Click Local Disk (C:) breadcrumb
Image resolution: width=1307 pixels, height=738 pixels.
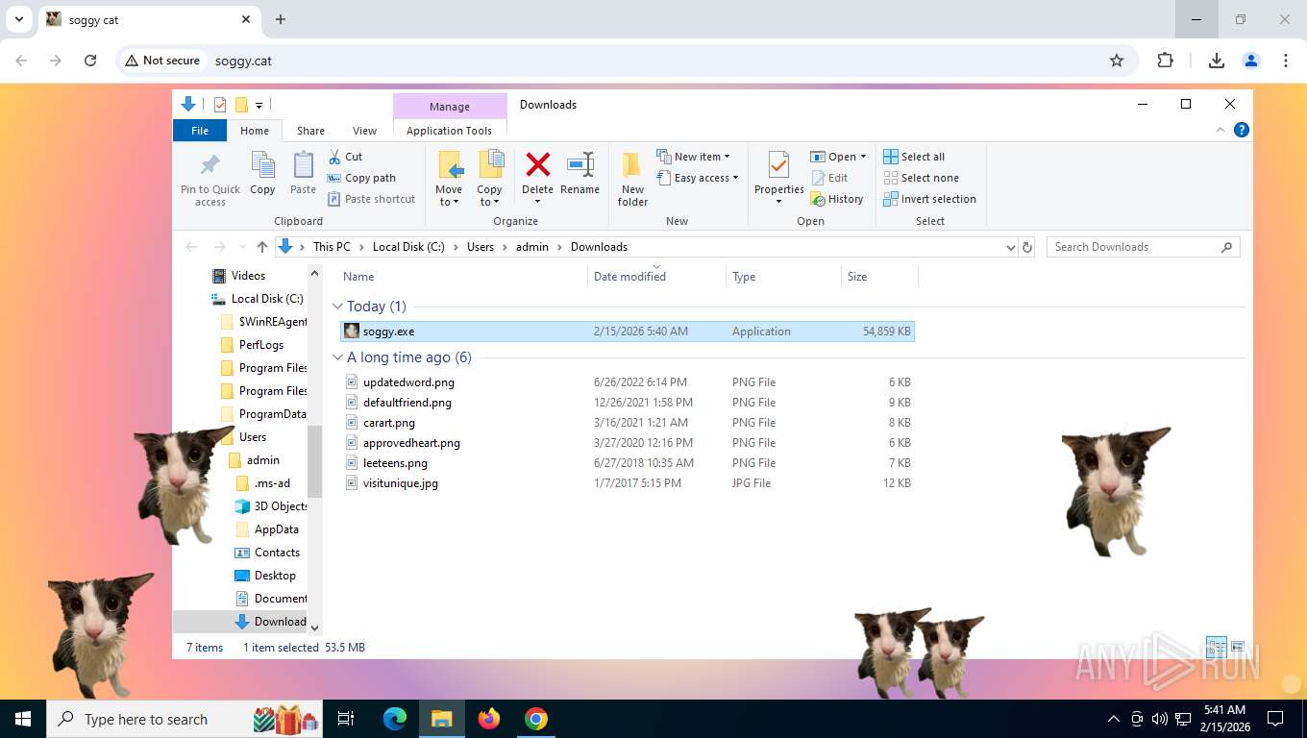[408, 247]
